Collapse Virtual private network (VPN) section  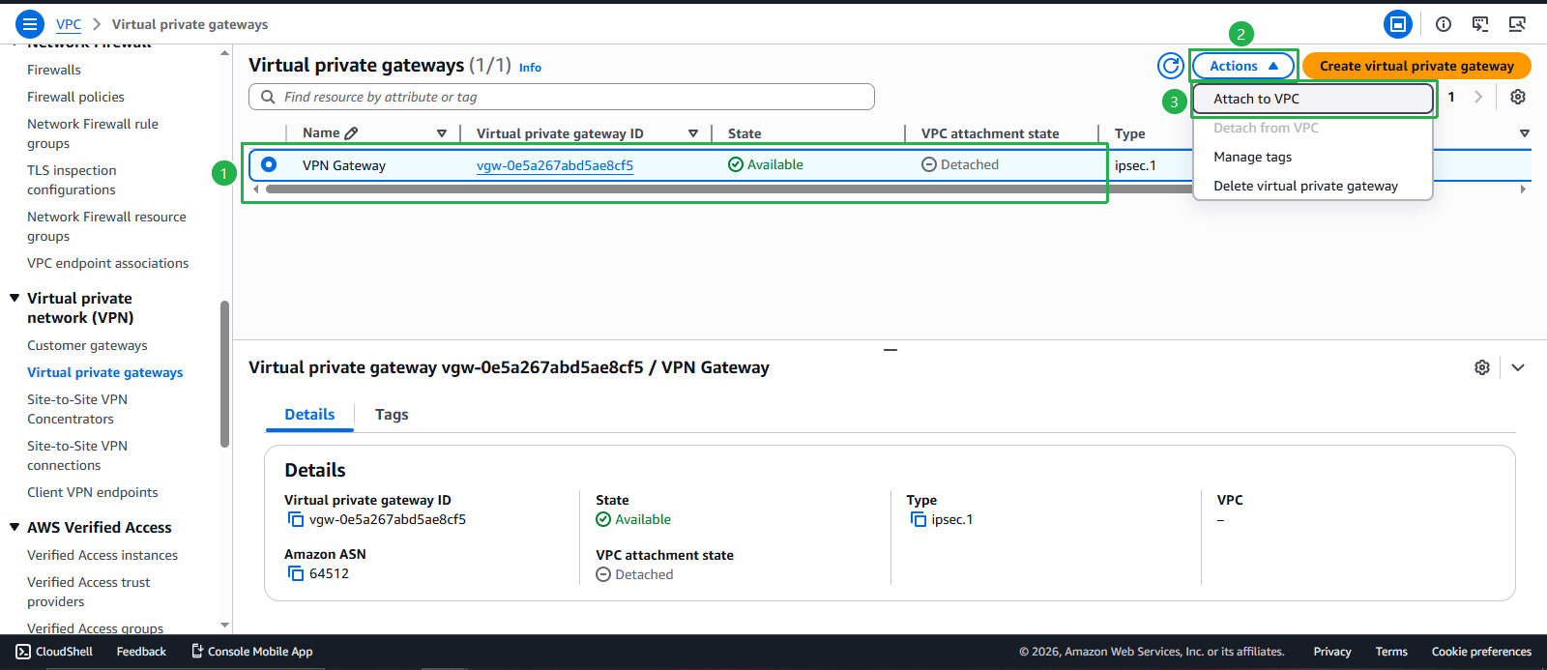tap(15, 298)
